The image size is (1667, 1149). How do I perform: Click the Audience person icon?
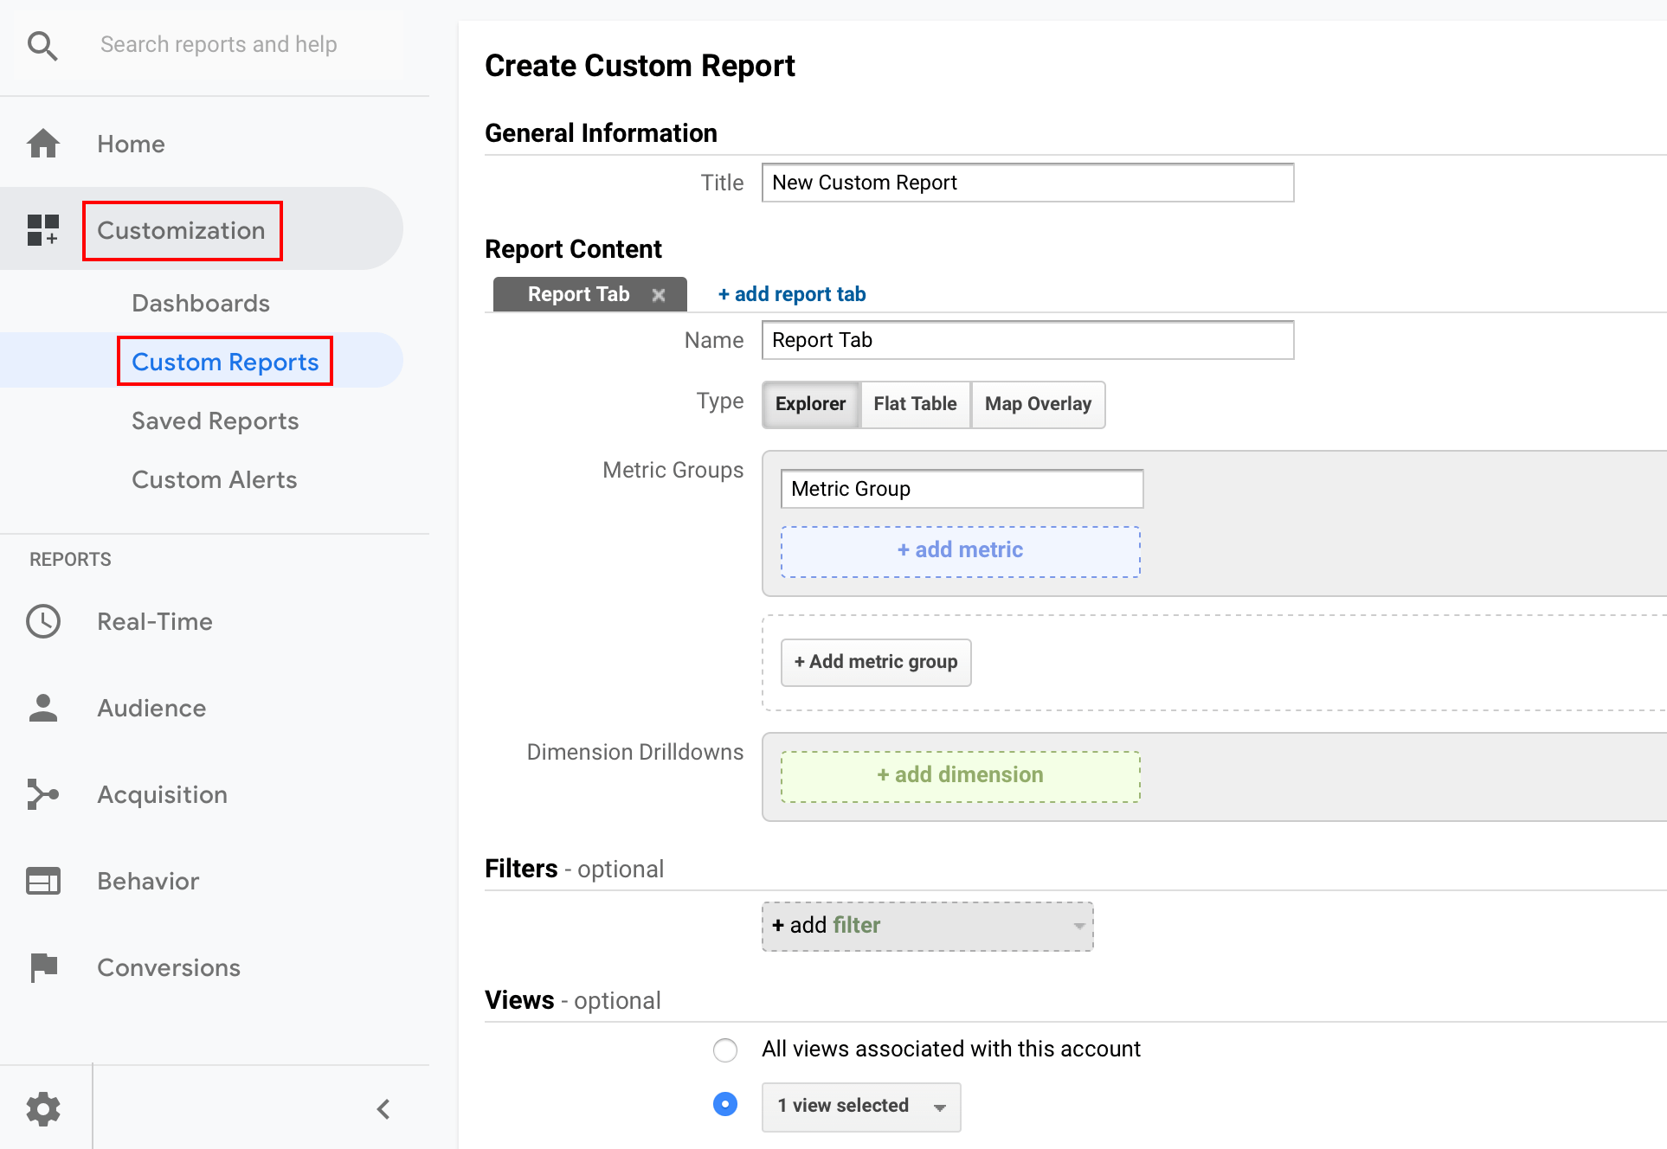(x=43, y=708)
